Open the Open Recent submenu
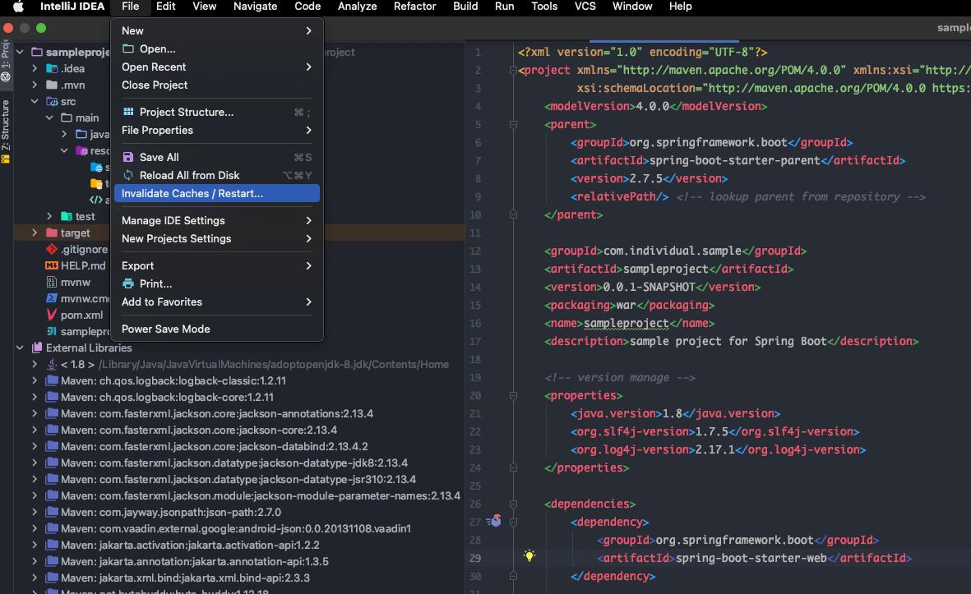 coord(217,67)
